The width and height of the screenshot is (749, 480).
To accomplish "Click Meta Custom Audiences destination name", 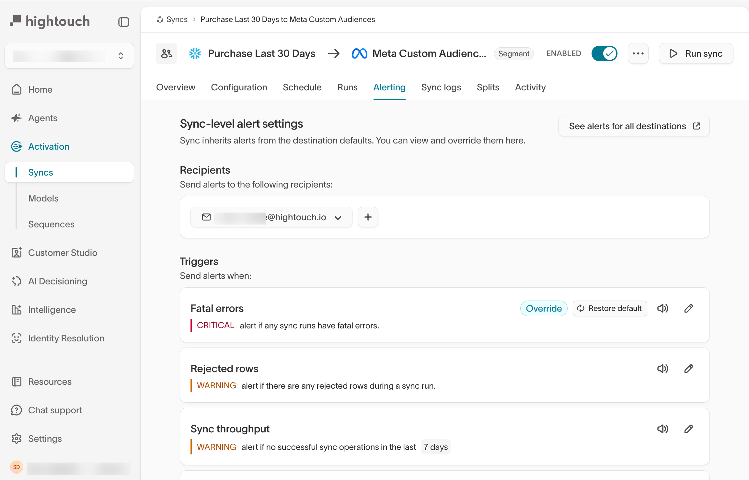I will [x=429, y=53].
